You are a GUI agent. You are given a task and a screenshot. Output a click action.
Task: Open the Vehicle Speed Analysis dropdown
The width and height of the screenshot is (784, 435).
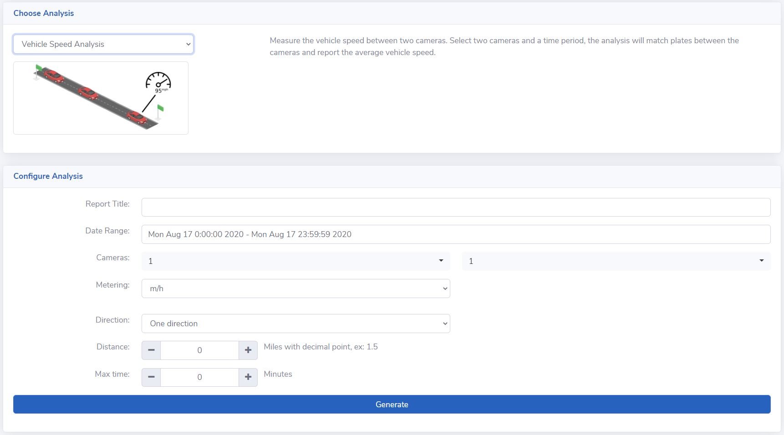(103, 44)
